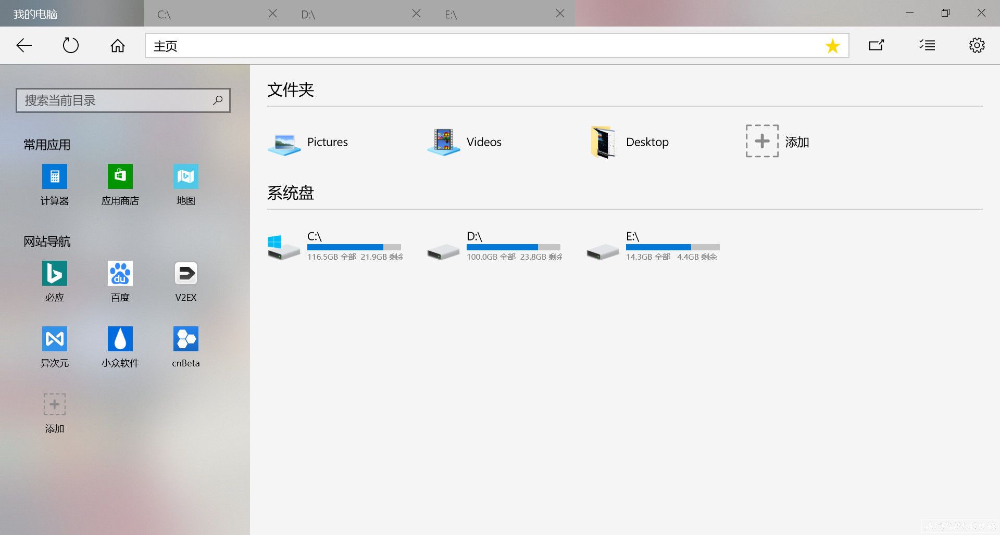Open the cnBeta website shortcut

point(185,339)
